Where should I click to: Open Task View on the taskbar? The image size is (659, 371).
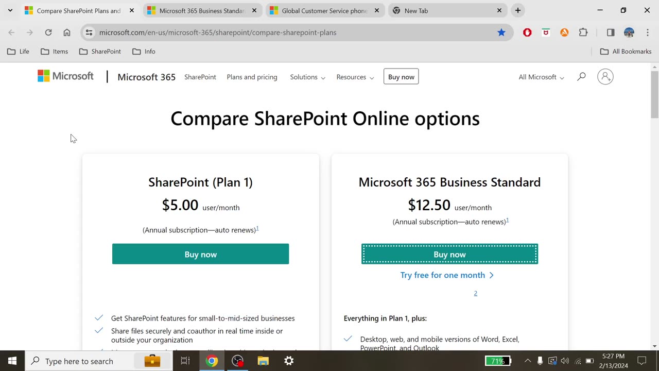[x=185, y=361]
